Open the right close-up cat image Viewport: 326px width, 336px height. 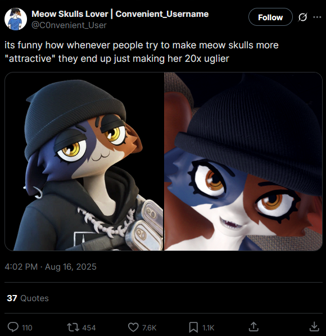(x=243, y=161)
